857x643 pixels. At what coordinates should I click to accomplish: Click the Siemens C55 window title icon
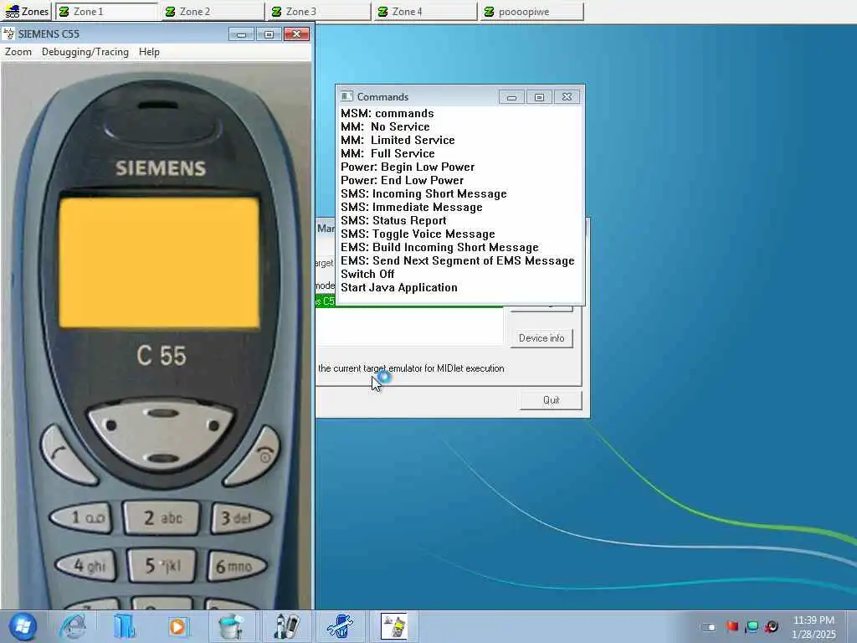click(x=8, y=33)
